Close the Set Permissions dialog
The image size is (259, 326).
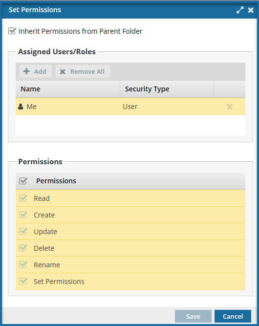[251, 10]
